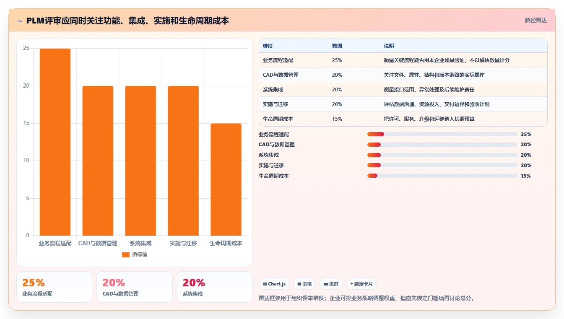
Task: Click the description starting with 关注文件、属性
Action: tap(434, 75)
